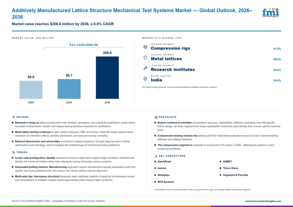Click the arrow icon next to Drivers heading
This screenshot has height=207, width=293.
point(13,117)
